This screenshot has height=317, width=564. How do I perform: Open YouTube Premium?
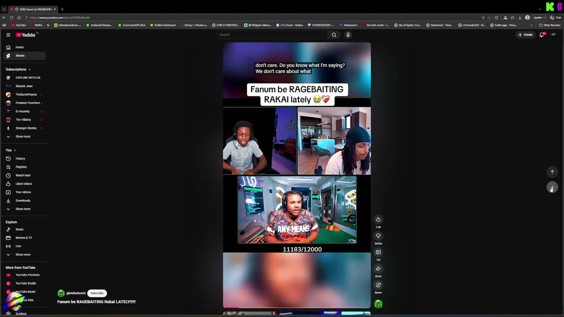point(27,275)
